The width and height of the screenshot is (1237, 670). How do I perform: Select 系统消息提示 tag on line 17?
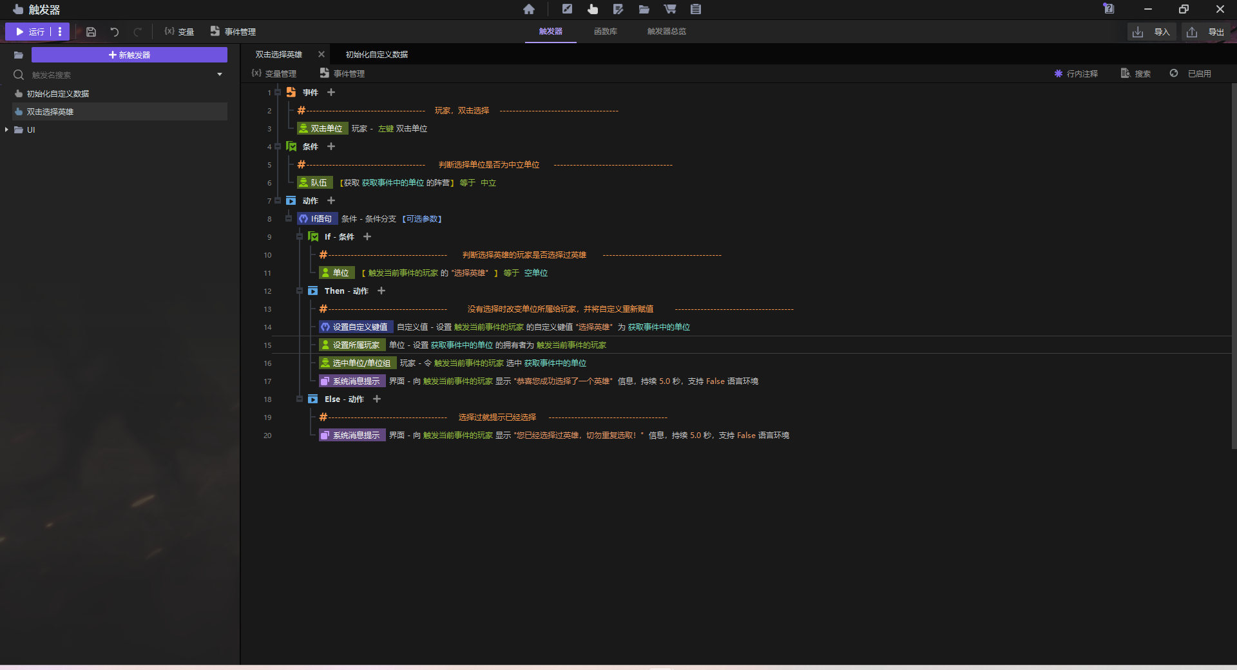[352, 381]
